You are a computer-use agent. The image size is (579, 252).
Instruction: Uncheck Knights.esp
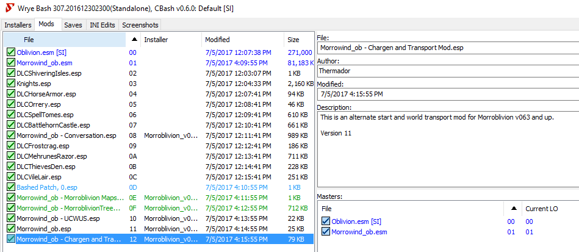pos(11,84)
